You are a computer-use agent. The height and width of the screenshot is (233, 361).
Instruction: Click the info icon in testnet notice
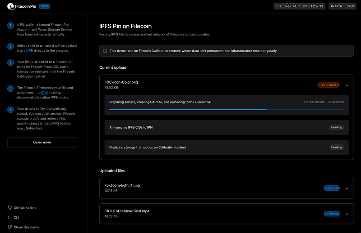coord(105,51)
